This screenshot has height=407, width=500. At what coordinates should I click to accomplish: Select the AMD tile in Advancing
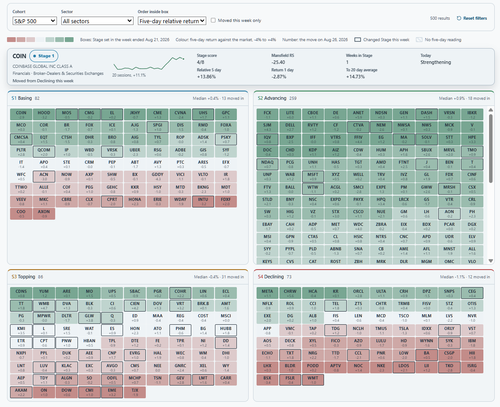381,164
